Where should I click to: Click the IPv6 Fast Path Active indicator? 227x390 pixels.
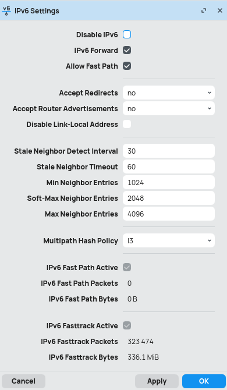(x=127, y=267)
